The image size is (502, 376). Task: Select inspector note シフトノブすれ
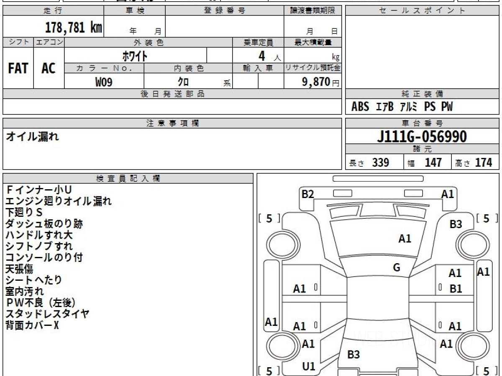tap(39, 246)
